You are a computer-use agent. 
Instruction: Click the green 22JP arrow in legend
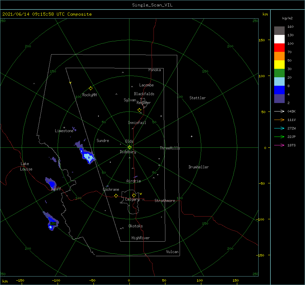[x=279, y=137]
